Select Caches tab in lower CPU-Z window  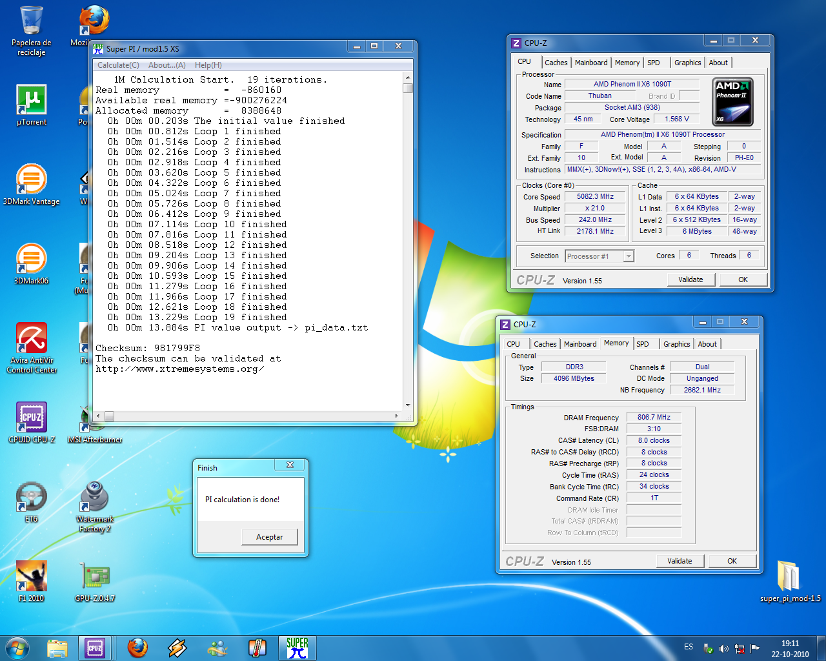545,344
